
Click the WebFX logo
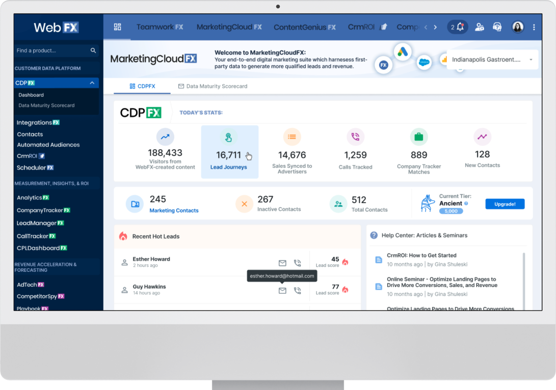tap(56, 27)
